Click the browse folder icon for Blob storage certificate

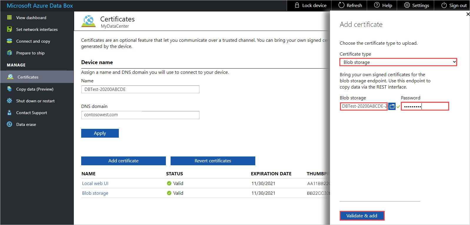click(392, 106)
